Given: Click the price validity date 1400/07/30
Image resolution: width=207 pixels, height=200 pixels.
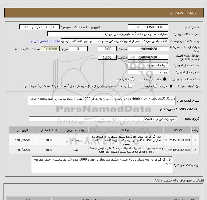Looking at the screenshot, I should click(x=148, y=57).
